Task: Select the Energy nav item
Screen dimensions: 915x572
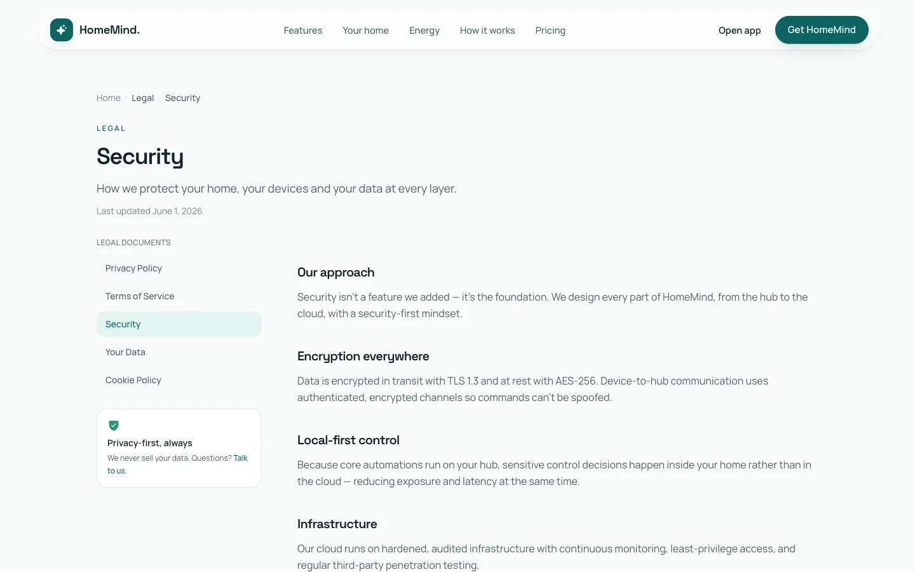Action: click(424, 31)
